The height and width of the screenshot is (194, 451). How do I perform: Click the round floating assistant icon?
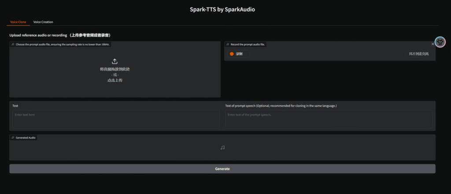[440, 42]
